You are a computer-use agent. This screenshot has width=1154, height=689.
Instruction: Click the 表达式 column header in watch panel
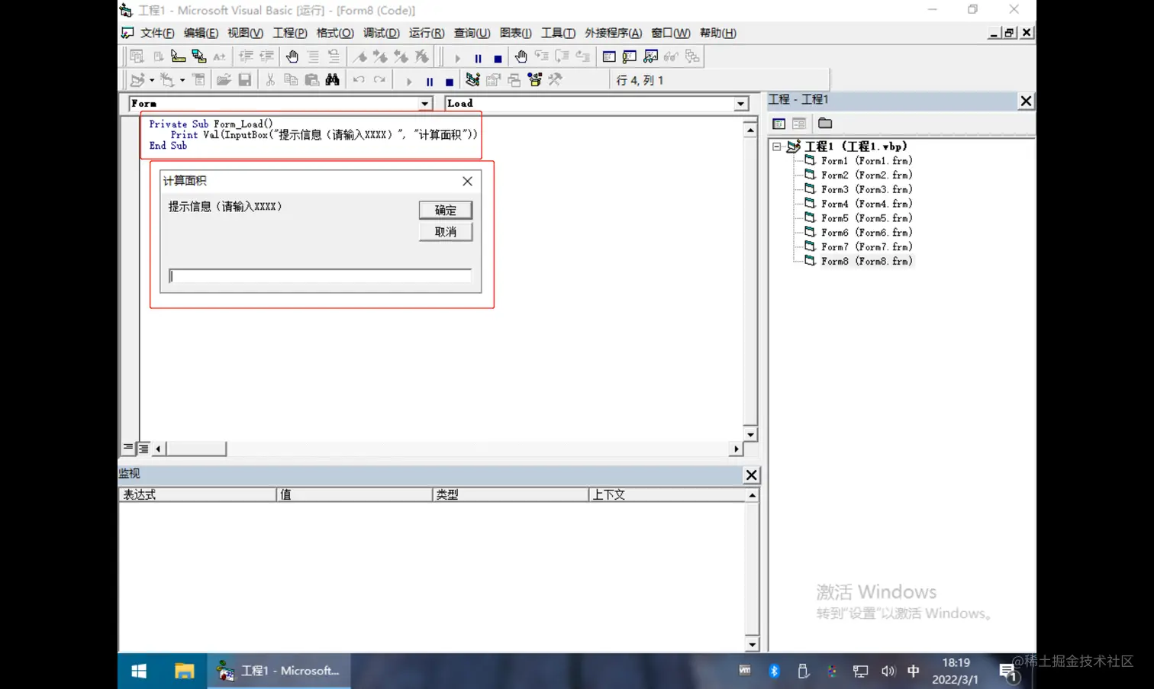click(x=197, y=494)
